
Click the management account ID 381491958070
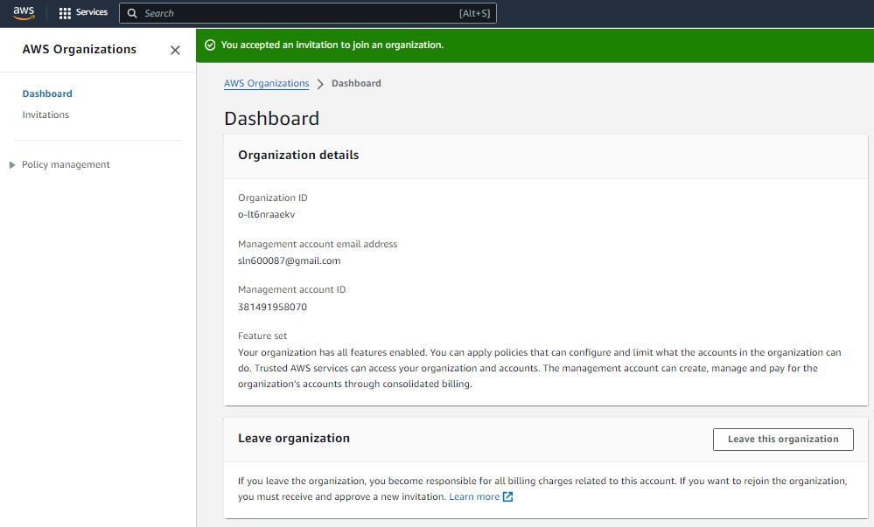tap(272, 307)
